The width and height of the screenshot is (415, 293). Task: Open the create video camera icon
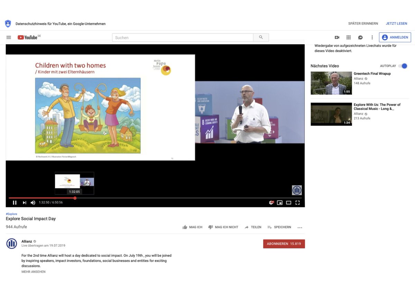[x=337, y=37]
